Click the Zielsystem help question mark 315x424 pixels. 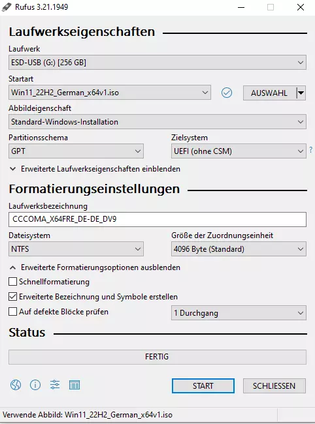(311, 149)
